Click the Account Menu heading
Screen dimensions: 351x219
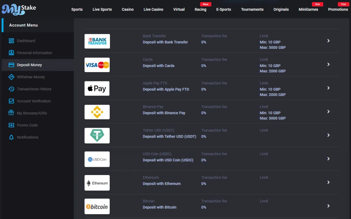point(24,25)
